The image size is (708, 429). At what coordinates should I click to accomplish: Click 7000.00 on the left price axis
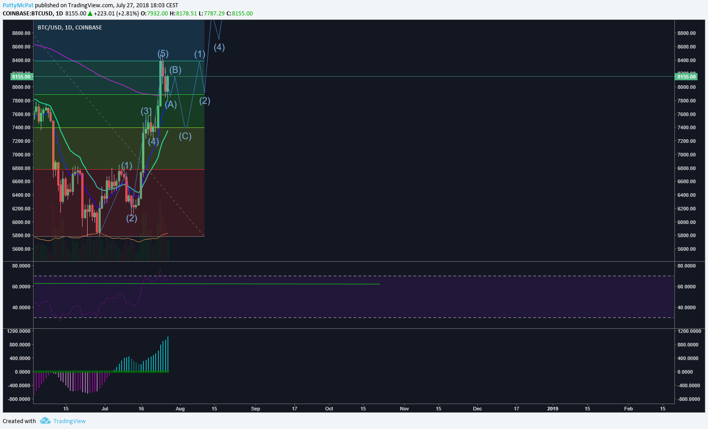[x=21, y=155]
